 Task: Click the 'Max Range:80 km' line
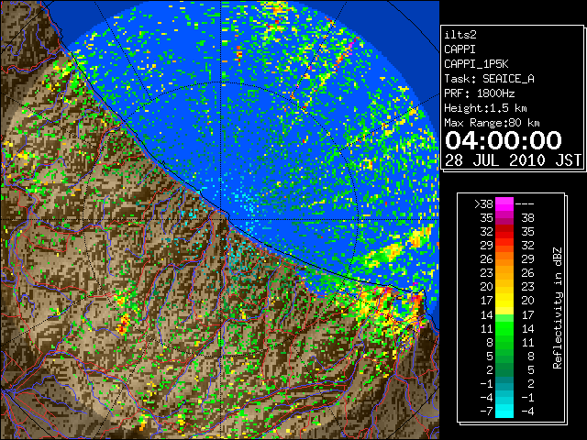point(492,123)
